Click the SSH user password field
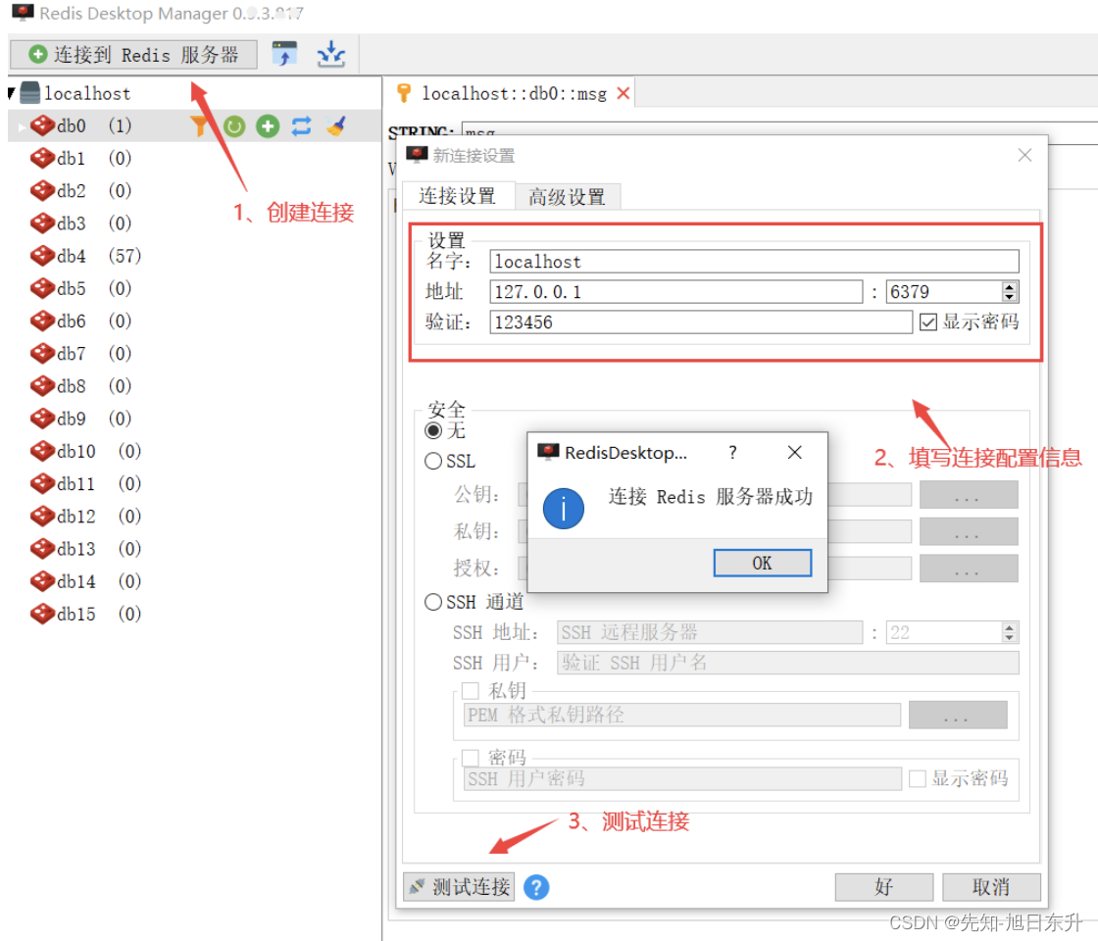 (x=682, y=778)
